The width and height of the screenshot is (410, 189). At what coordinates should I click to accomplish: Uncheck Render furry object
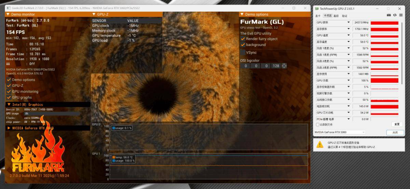coord(243,39)
